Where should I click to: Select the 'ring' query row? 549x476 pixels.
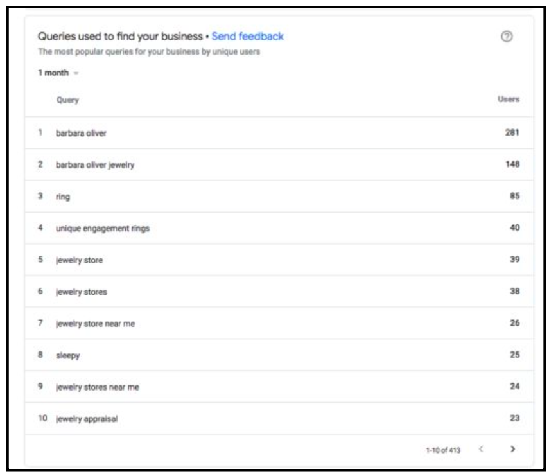tap(279, 196)
